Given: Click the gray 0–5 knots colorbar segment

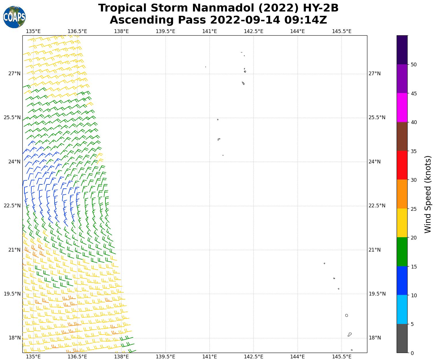Looking at the screenshot, I should pos(402,338).
